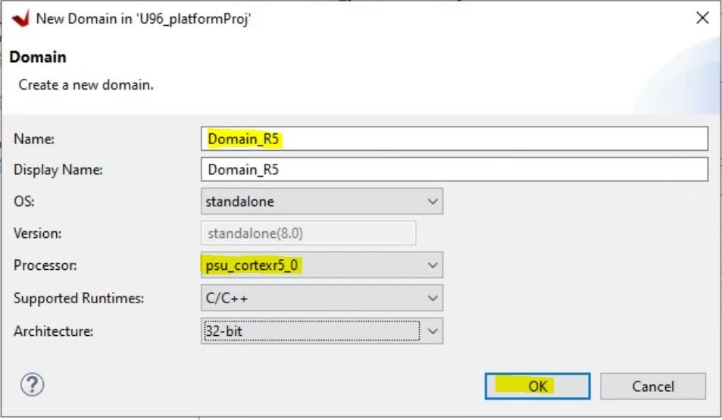Expand the Architecture 32-bit dropdown
722x420 pixels.
click(x=322, y=331)
